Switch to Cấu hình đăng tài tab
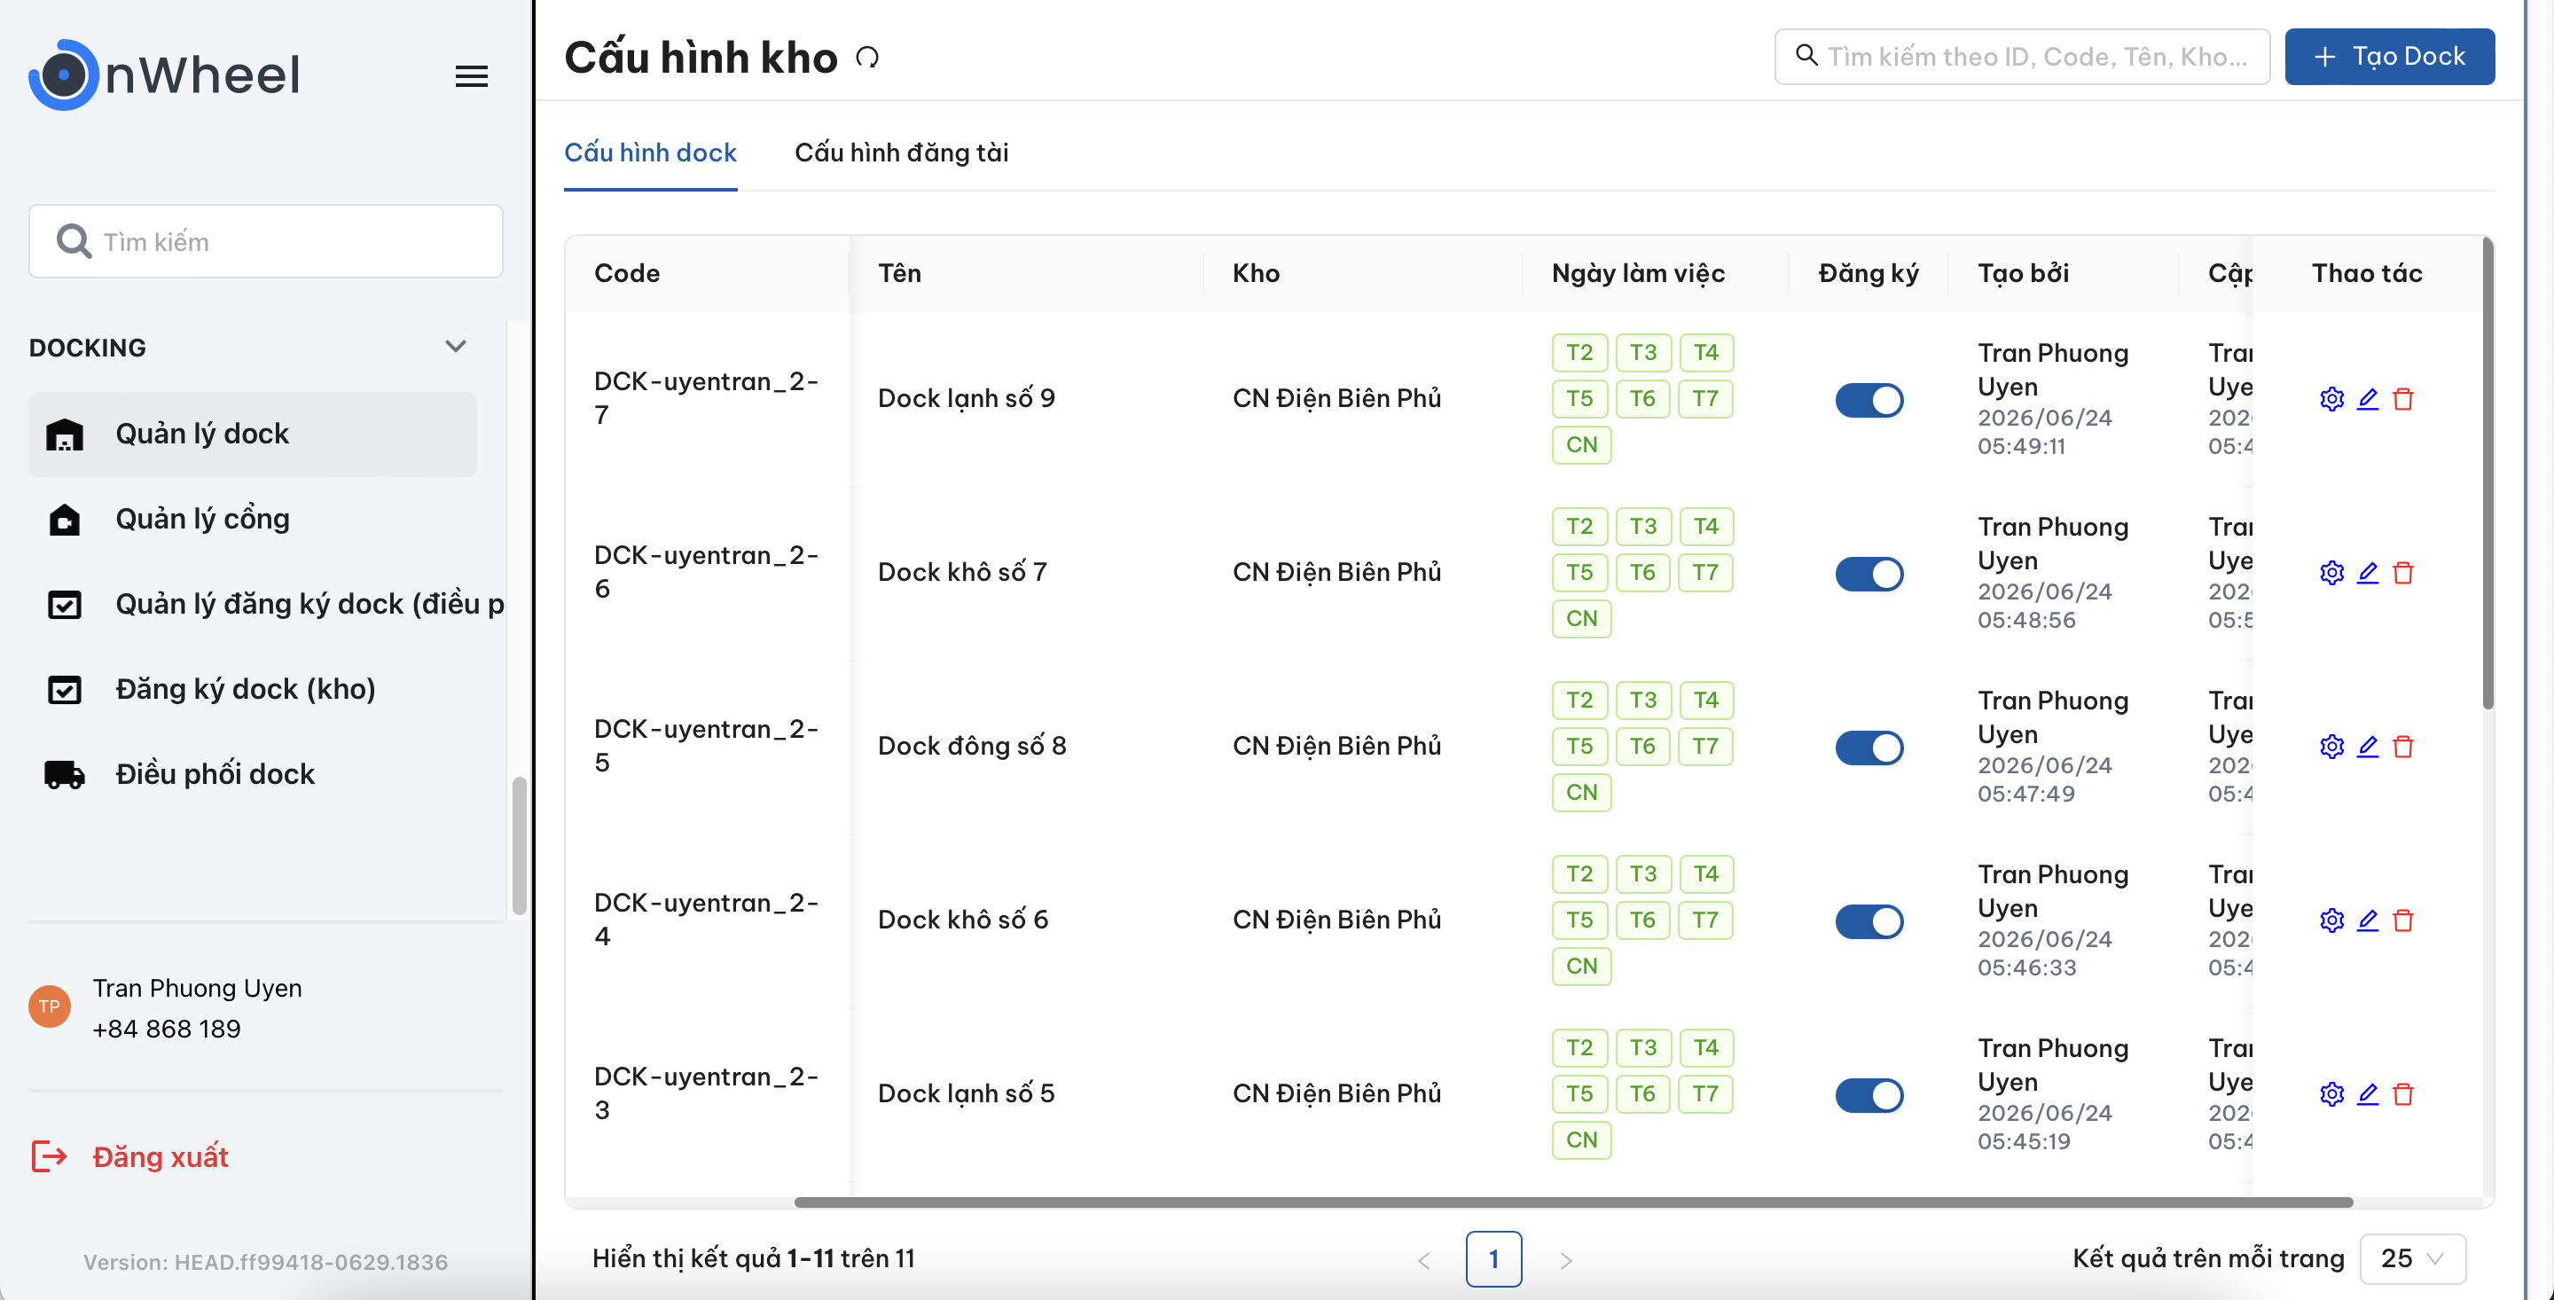This screenshot has height=1300, width=2554. coord(901,153)
